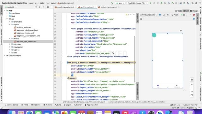The width and height of the screenshot is (202, 114).
Task: Open the App Inspection tool window
Action: (92, 105)
